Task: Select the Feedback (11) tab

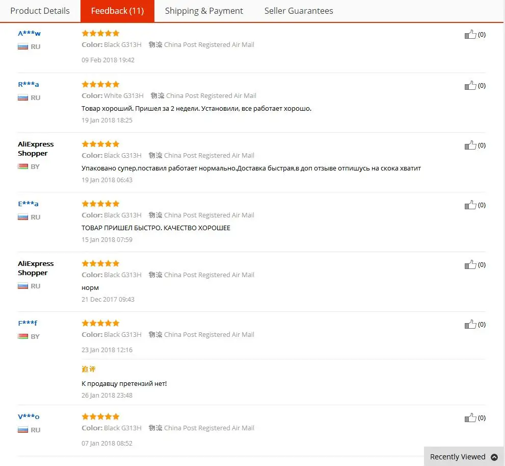Action: point(118,11)
